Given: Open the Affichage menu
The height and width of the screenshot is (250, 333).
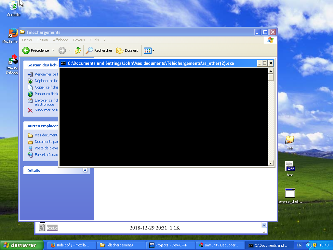Looking at the screenshot, I should click(60, 40).
